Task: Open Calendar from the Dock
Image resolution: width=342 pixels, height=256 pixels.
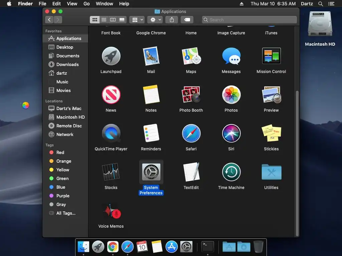Action: coord(142,247)
